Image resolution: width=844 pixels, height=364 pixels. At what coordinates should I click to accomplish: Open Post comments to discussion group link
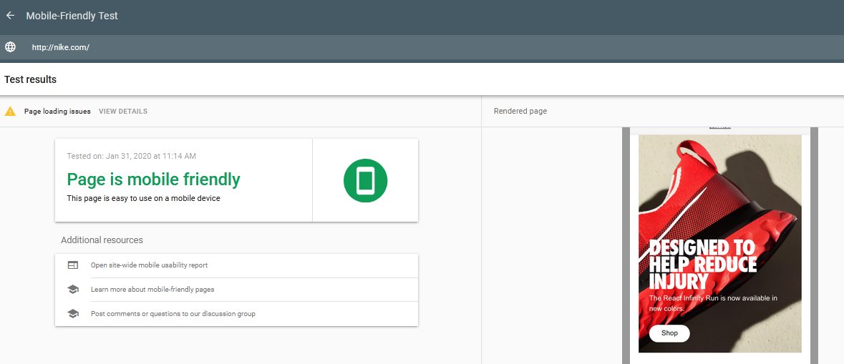point(173,313)
